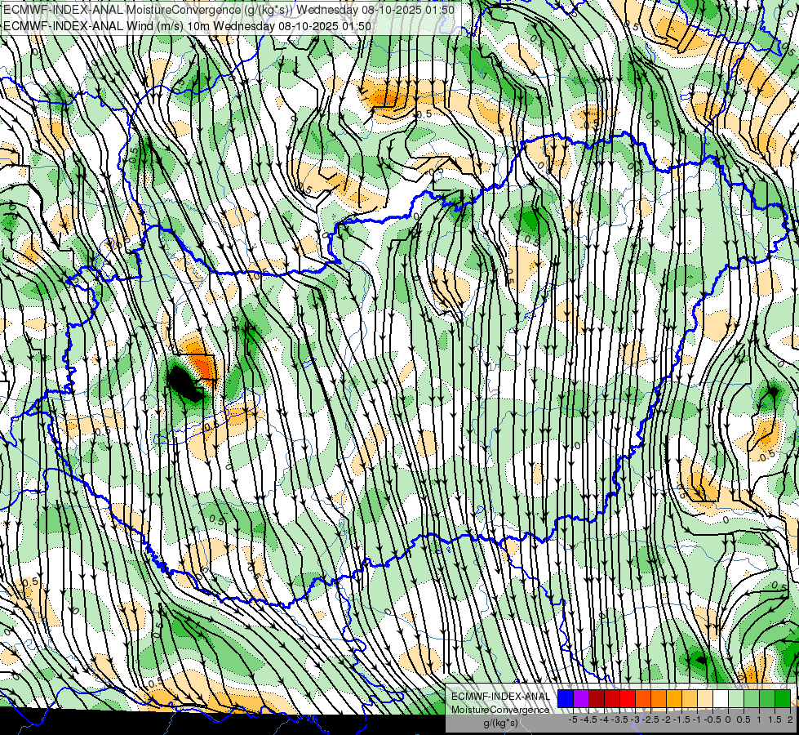The image size is (799, 735).
Task: Click the legend's MoistureConvergence label
Action: 500,710
